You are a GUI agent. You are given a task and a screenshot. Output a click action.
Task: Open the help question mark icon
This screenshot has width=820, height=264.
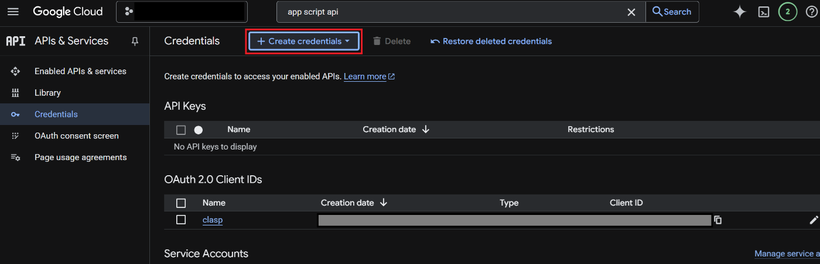tap(811, 12)
